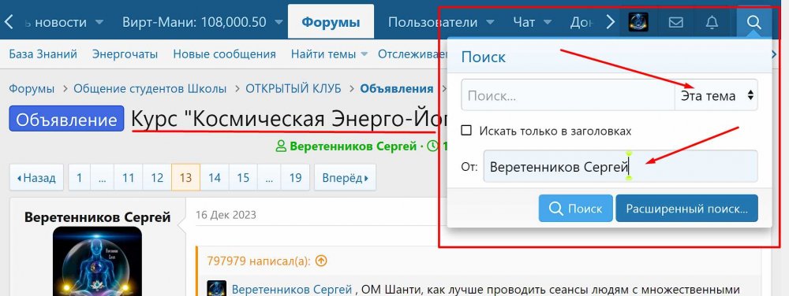Open post author name Веретенников Сергей

[98, 217]
